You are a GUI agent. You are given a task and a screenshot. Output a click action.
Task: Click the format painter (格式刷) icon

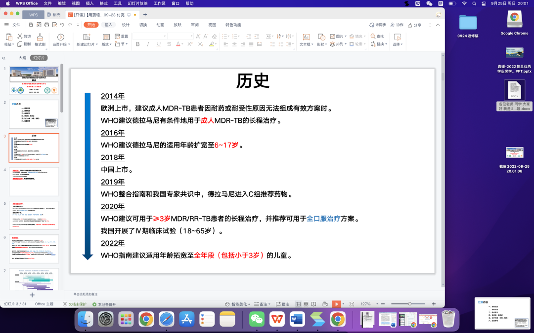click(40, 37)
